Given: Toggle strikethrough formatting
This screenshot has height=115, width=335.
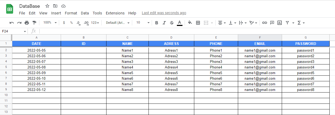Looking at the screenshot, I should pyautogui.click(x=172, y=23).
